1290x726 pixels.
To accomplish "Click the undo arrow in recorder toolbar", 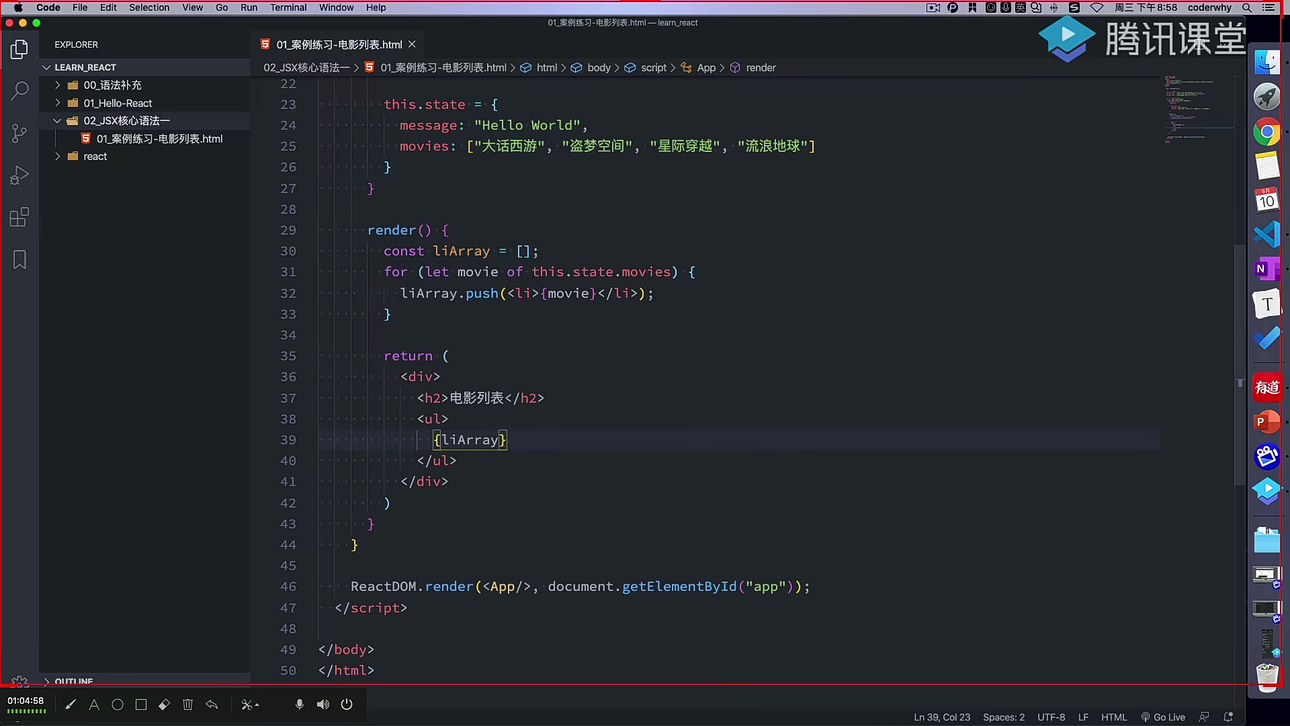I will coord(212,704).
